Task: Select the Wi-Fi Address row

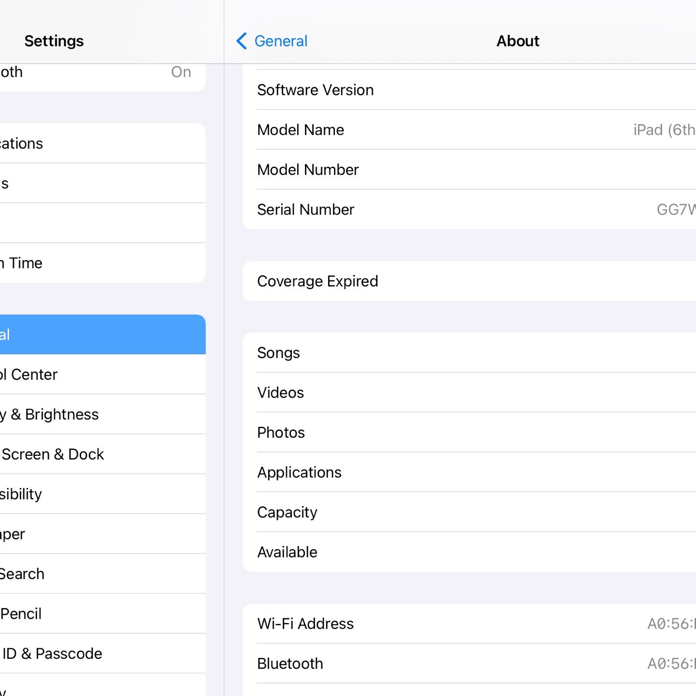Action: 469,623
